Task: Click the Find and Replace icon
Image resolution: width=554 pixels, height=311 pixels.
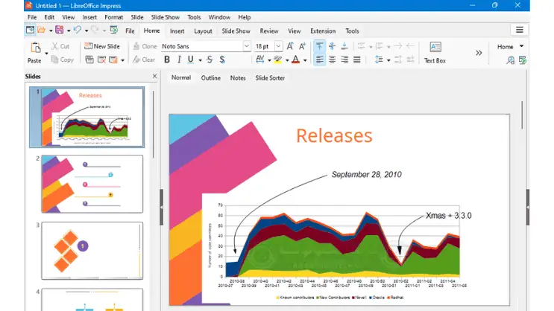Action: point(510,60)
